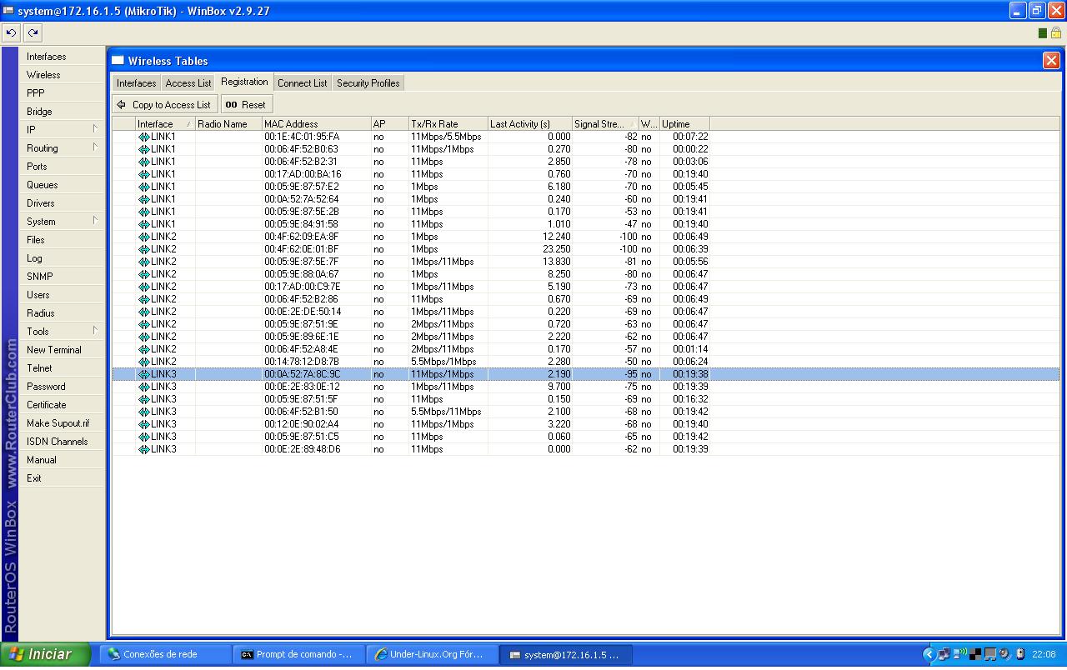Click interface icon of row 00:14:78:12:D8:7B
This screenshot has height=670, width=1067.
click(x=143, y=362)
